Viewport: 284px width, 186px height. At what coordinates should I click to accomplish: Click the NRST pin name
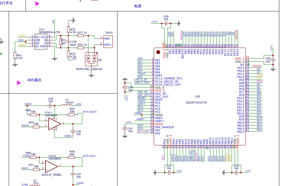click(159, 100)
